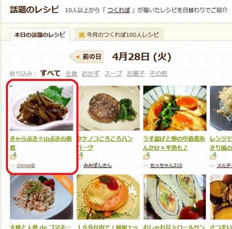Click the save-recipe folder icon under きゃらぶき recipe
Image resolution: width=232 pixels, height=229 pixels.
(13, 156)
